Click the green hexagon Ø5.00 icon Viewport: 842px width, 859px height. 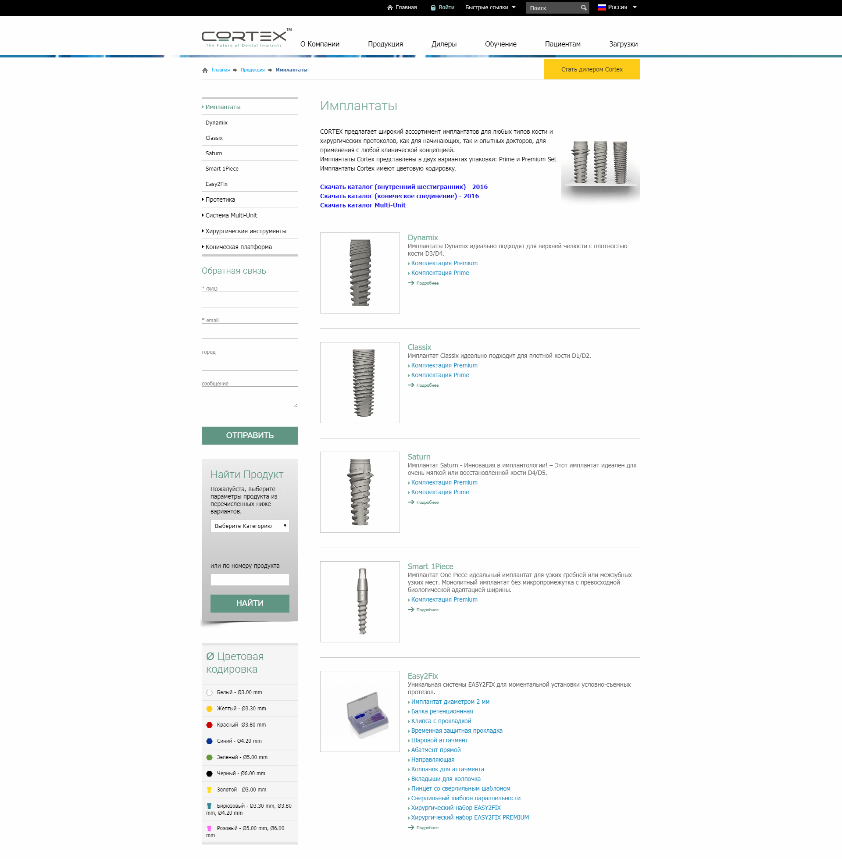(210, 757)
